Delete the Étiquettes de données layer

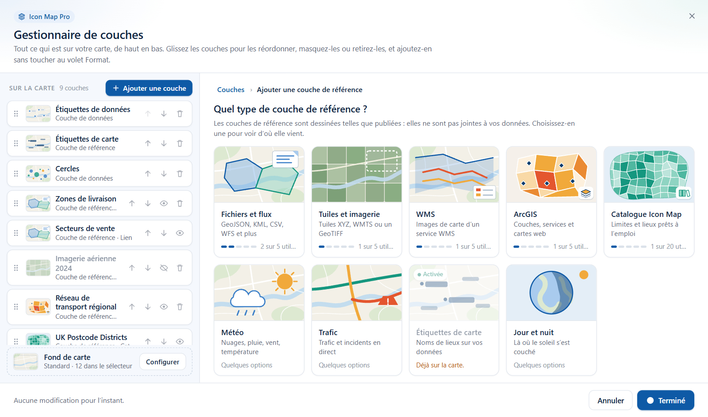(x=180, y=114)
